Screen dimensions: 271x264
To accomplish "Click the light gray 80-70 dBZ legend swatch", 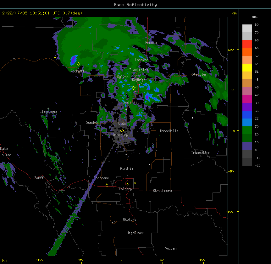I will click(247, 29).
